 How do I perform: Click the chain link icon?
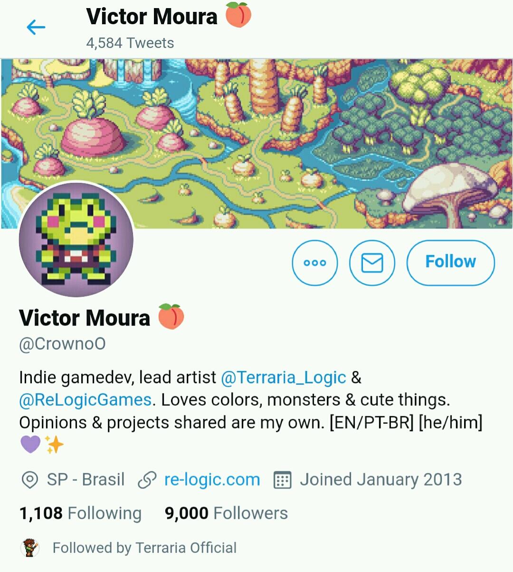point(147,480)
